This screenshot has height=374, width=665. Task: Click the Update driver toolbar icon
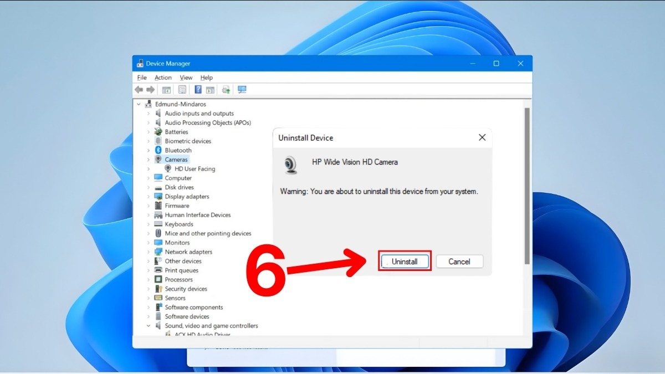[226, 90]
